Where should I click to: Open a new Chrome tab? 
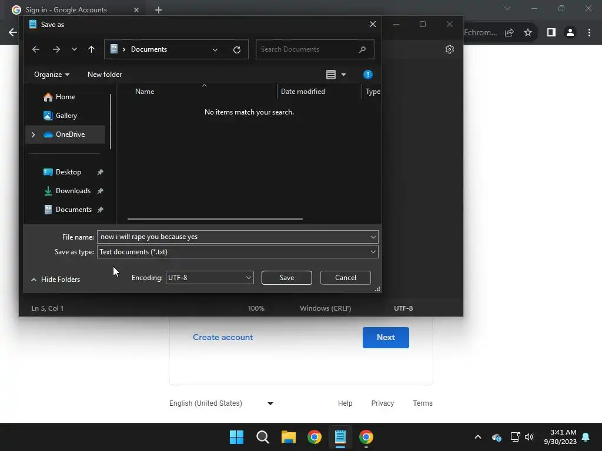tap(159, 10)
